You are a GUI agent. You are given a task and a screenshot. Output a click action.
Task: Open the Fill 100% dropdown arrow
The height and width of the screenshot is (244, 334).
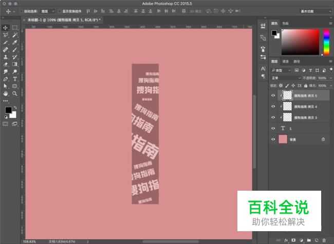331,86
